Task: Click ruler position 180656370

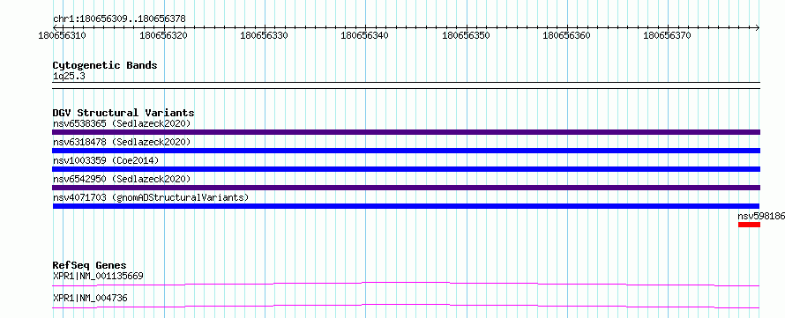Action: 667,35
